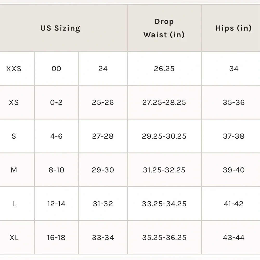Select the XL size row label

[14, 238]
